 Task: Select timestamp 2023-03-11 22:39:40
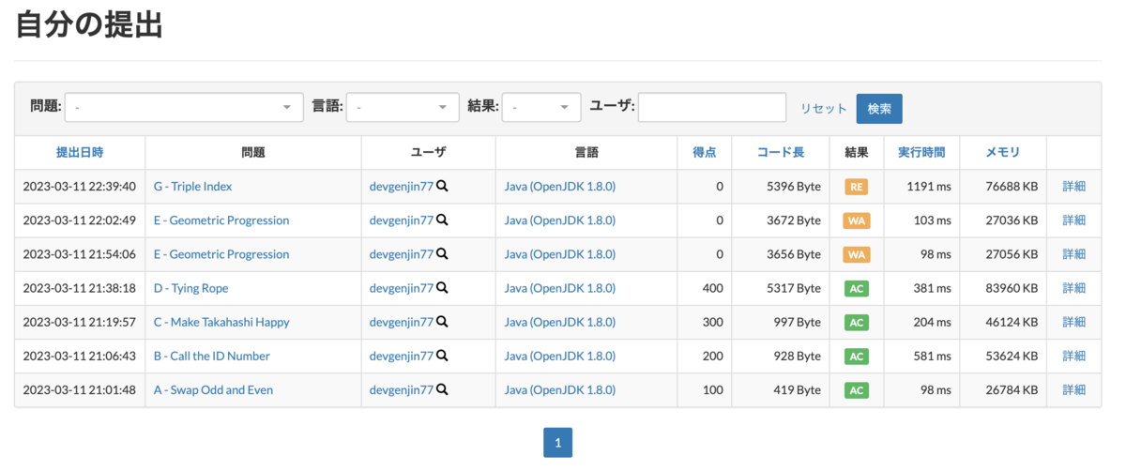click(x=80, y=187)
